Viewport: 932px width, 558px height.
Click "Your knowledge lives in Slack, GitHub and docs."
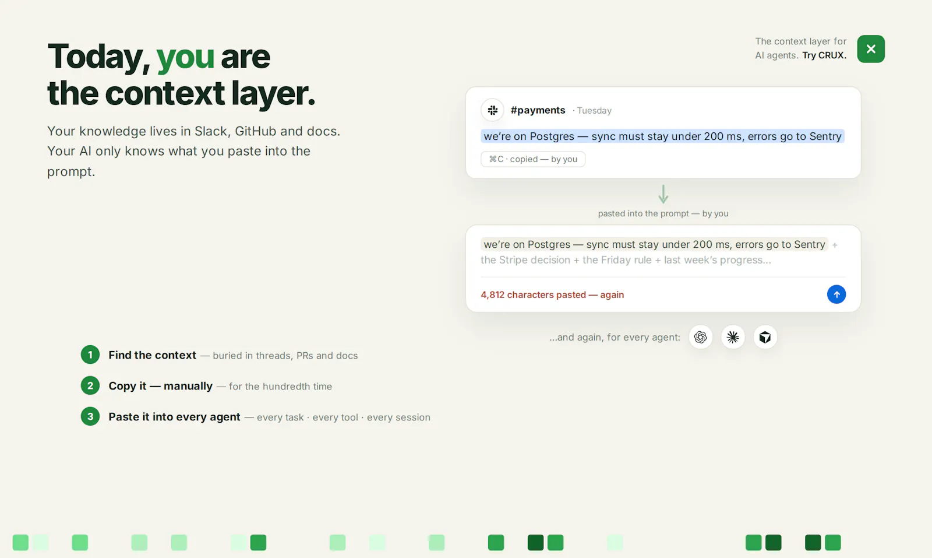[193, 131]
